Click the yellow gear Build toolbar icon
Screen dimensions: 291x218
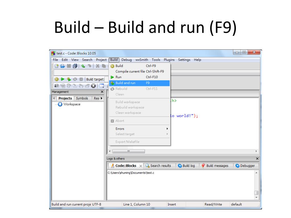[x=57, y=79]
